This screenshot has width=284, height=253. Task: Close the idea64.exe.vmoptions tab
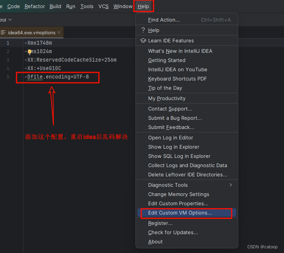59,32
